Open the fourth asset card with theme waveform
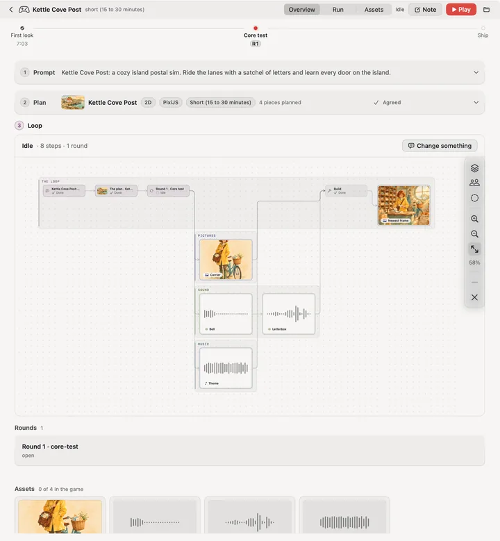Viewport: 500px width, 541px height. click(344, 515)
